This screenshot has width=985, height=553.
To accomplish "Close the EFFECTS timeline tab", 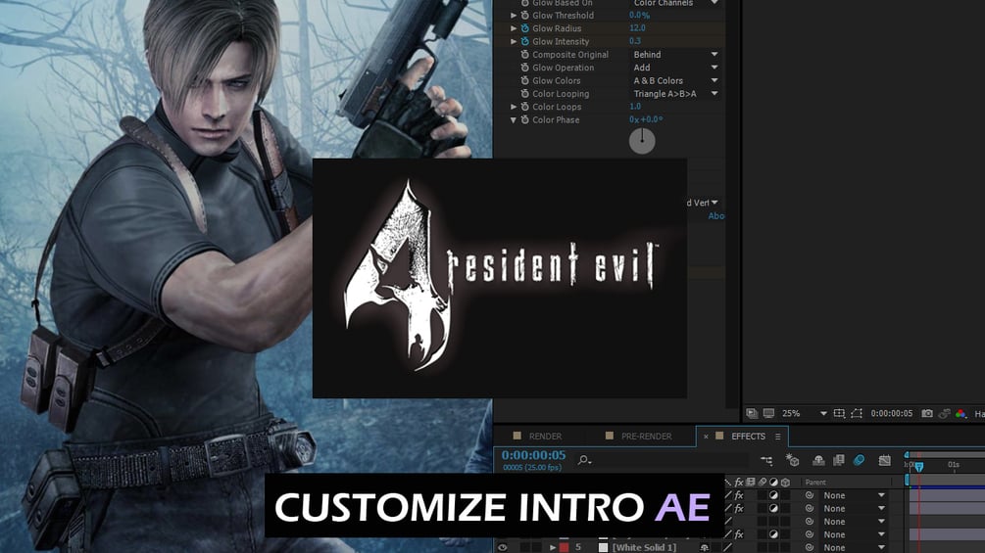I will tap(706, 437).
